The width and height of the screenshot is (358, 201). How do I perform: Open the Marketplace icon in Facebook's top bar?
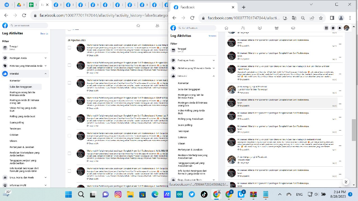pyautogui.click(x=276, y=28)
